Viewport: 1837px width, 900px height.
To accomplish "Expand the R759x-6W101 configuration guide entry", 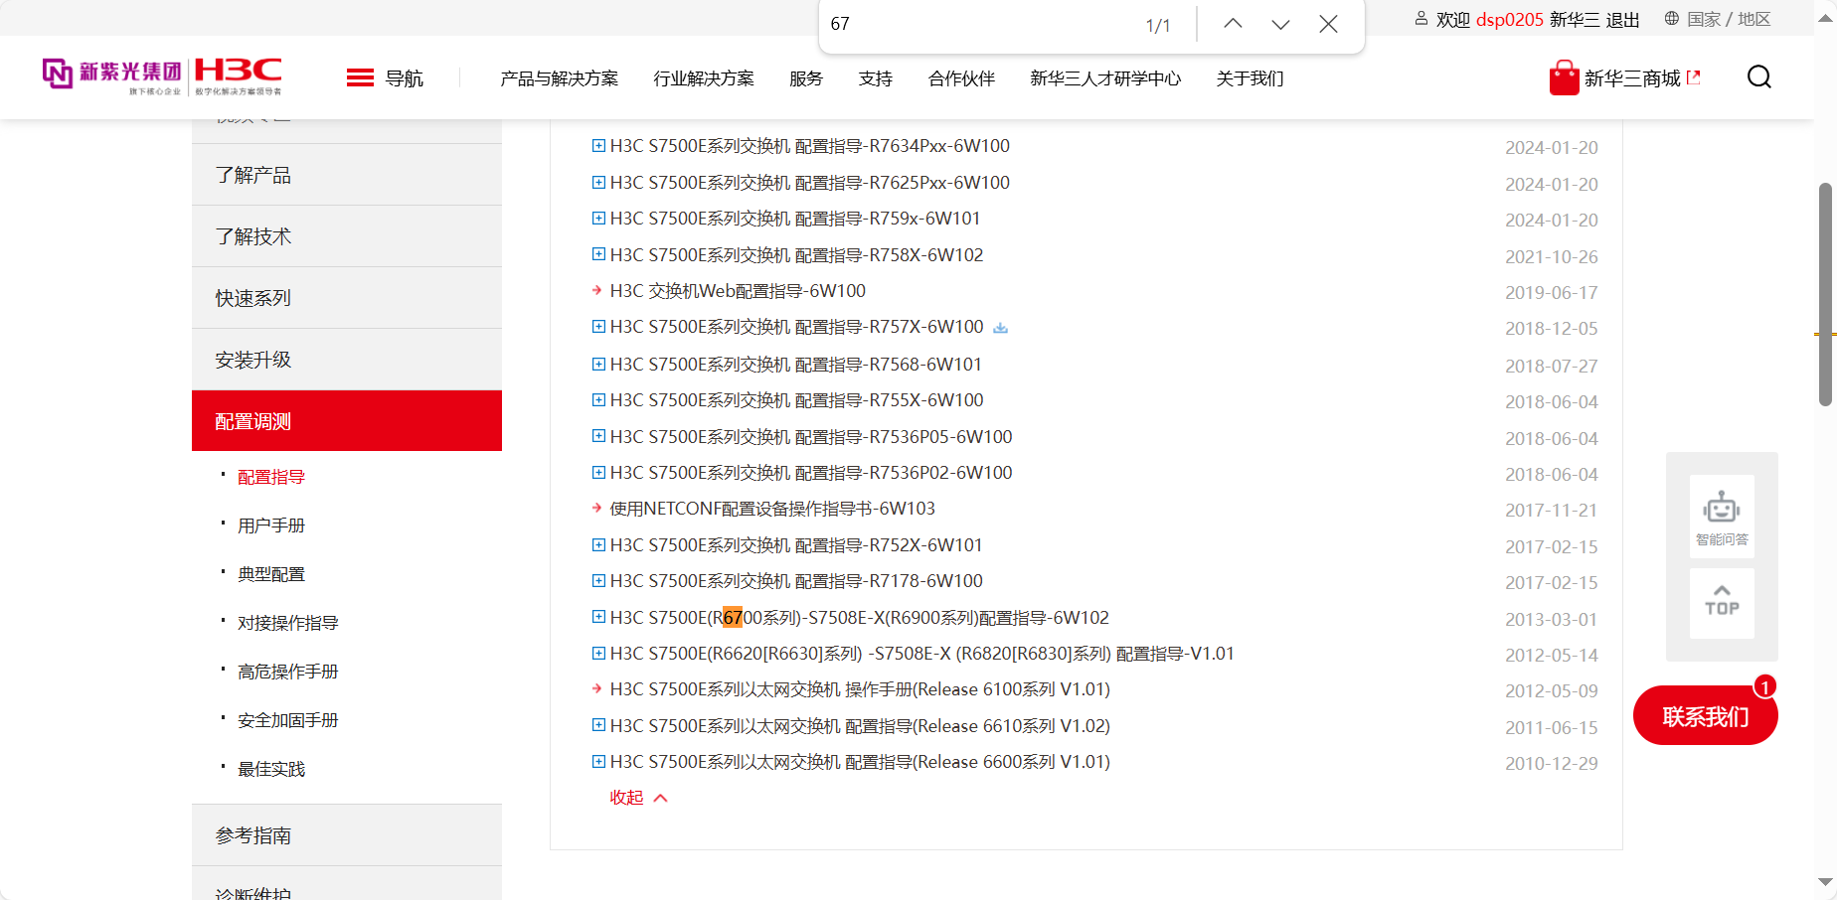I will click(x=598, y=219).
